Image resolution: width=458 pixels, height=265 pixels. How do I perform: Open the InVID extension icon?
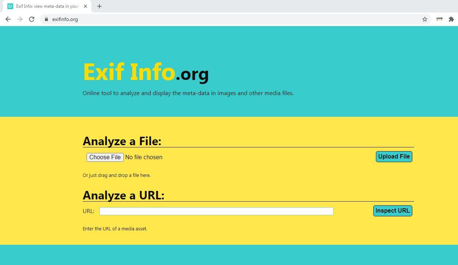[439, 19]
